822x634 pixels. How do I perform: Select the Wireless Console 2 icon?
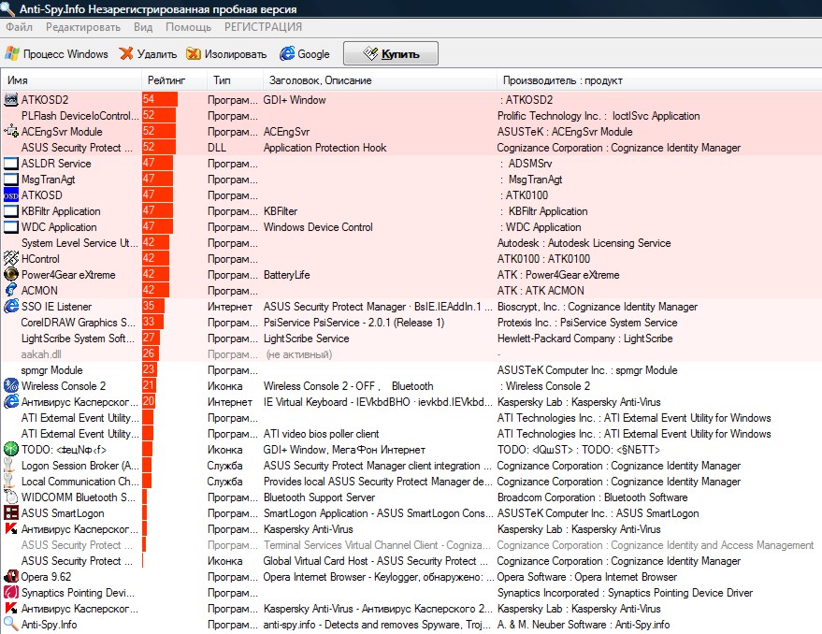(11, 386)
